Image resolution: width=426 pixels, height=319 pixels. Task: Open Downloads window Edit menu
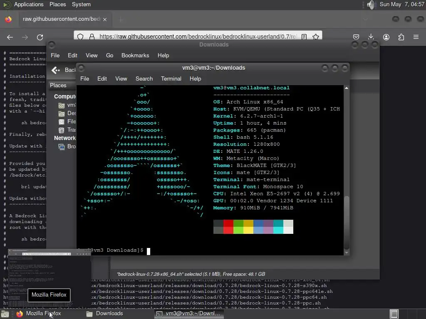pos(72,55)
